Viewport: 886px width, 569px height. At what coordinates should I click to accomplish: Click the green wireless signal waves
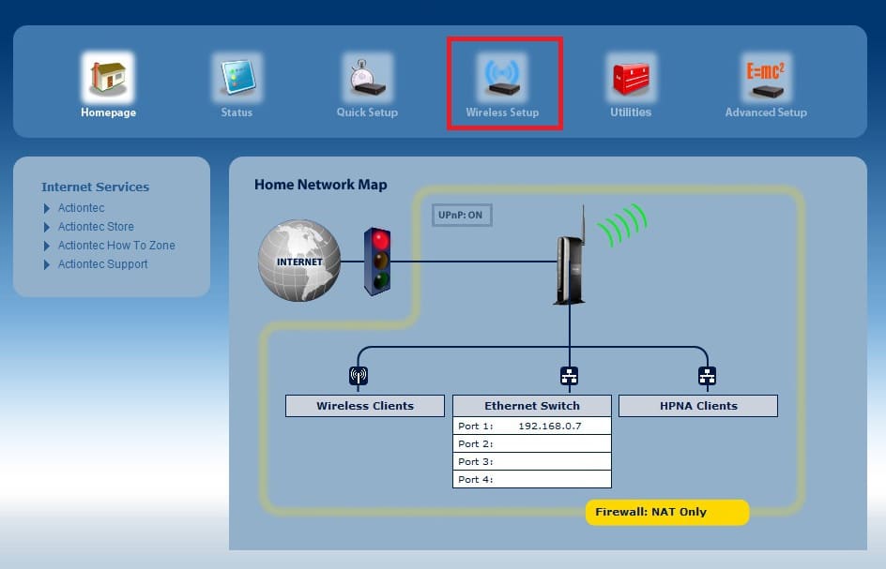click(623, 225)
